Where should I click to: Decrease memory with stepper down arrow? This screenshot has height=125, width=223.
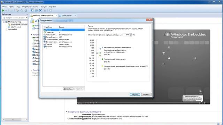point(131,35)
